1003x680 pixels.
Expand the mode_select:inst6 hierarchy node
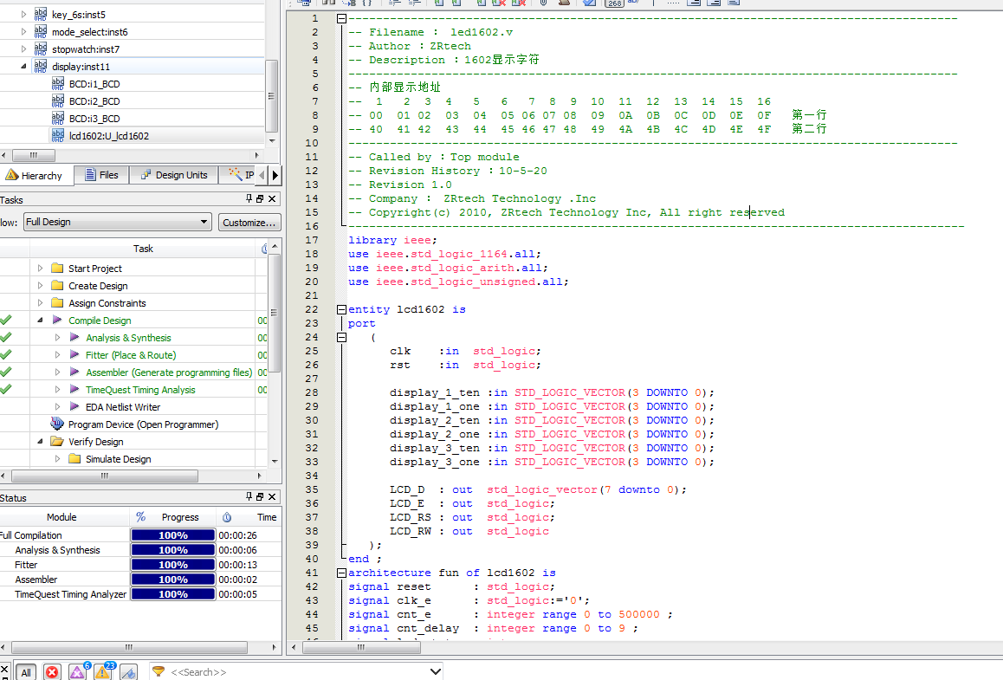tap(23, 31)
